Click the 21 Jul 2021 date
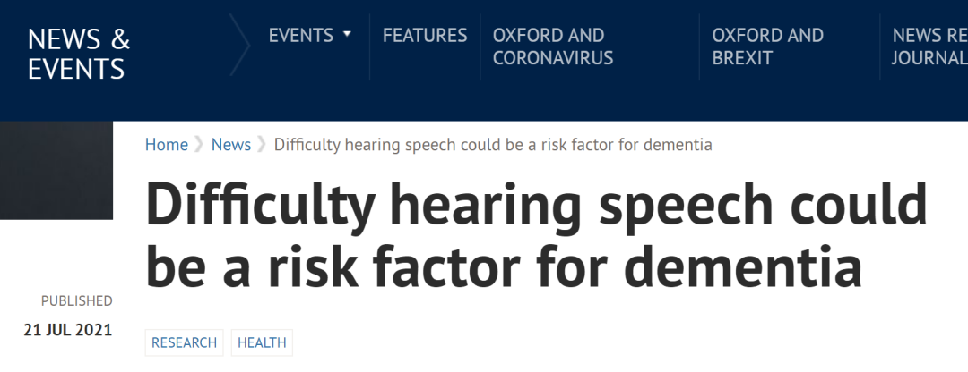The width and height of the screenshot is (968, 372). coord(68,330)
